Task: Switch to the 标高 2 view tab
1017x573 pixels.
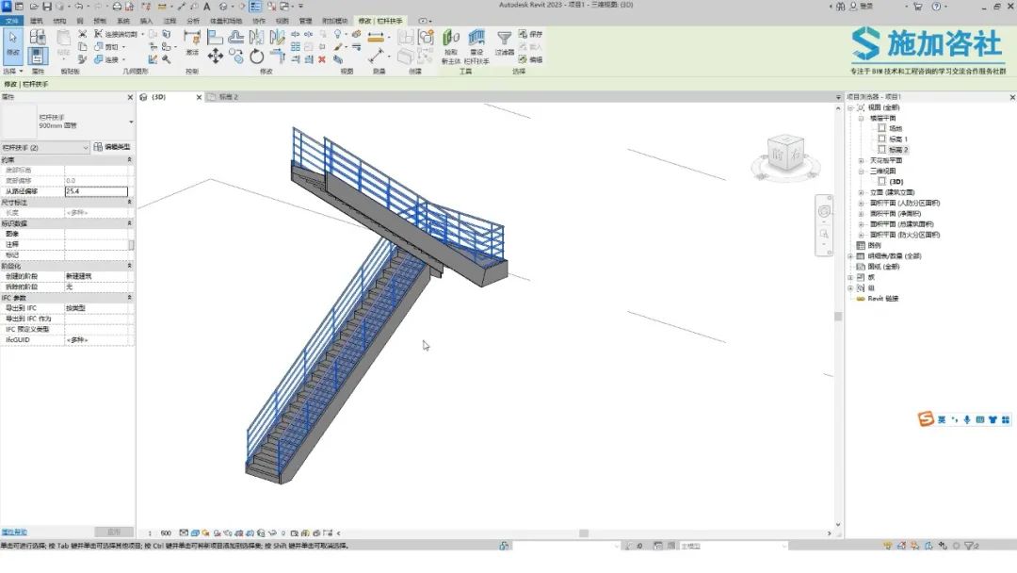Action: tap(228, 97)
